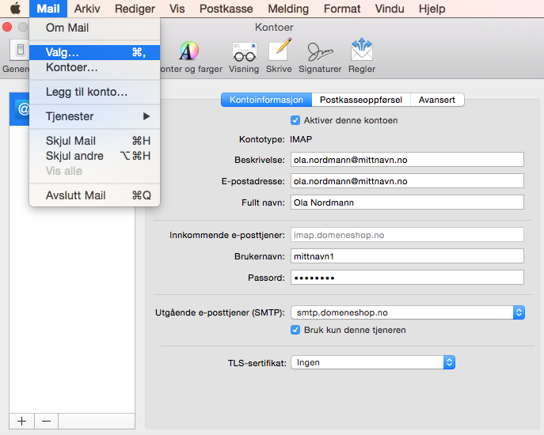Open the Arkiv menu
The width and height of the screenshot is (544, 435).
(x=87, y=9)
